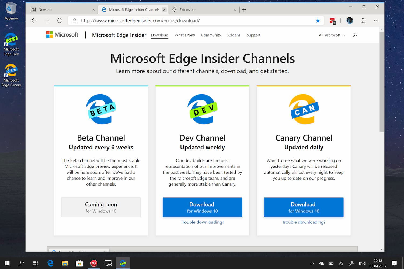The image size is (404, 269).
Task: Open a new tab with plus icon
Action: tap(244, 10)
